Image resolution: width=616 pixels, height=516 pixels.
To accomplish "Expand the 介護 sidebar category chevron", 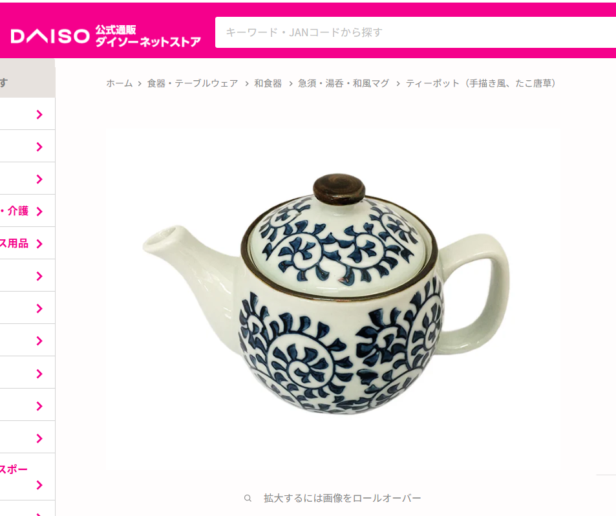I will click(39, 211).
